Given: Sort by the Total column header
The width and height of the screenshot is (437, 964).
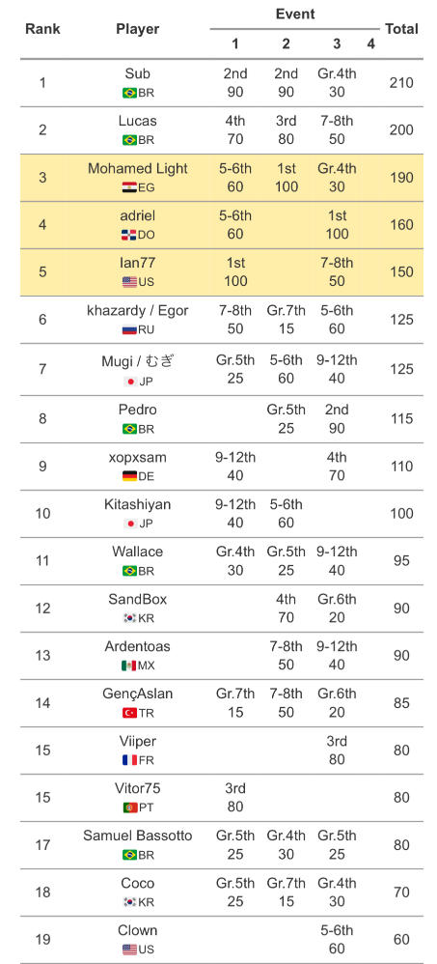Looking at the screenshot, I should pyautogui.click(x=401, y=29).
